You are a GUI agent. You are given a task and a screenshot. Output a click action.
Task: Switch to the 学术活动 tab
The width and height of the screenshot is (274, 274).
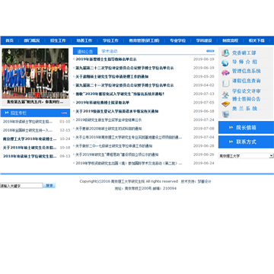(x=110, y=51)
